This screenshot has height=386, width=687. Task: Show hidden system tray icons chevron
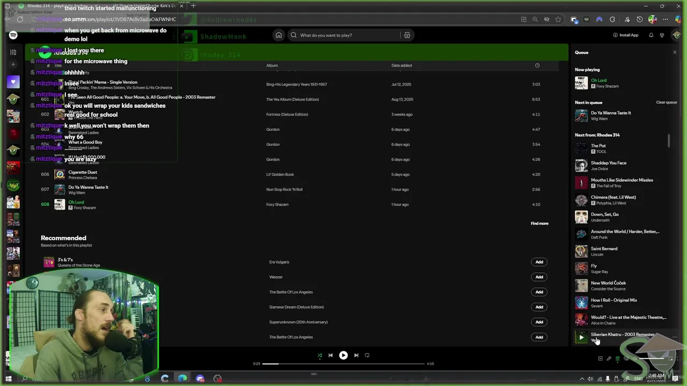pos(582,378)
